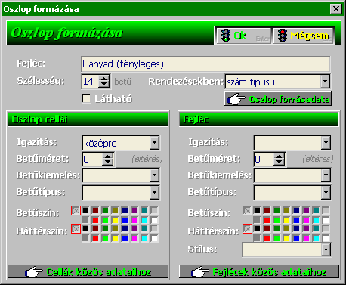Click the header Betűméret value field
The image size is (346, 285).
[264, 160]
